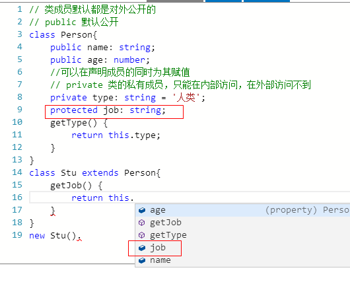Image resolution: width=350 pixels, height=286 pixels.
Task: Click the job property icon
Action: tap(142, 248)
